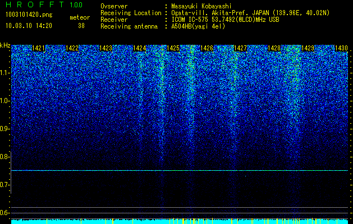Click the kHz axis unit label
353x224 pixels.
[x=5, y=45]
